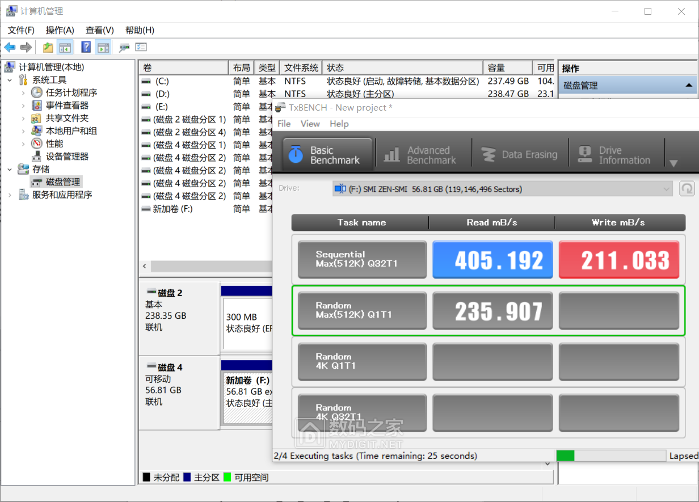Click the 性能 gauge icon
Screen dimensions: 699x502
coord(37,144)
